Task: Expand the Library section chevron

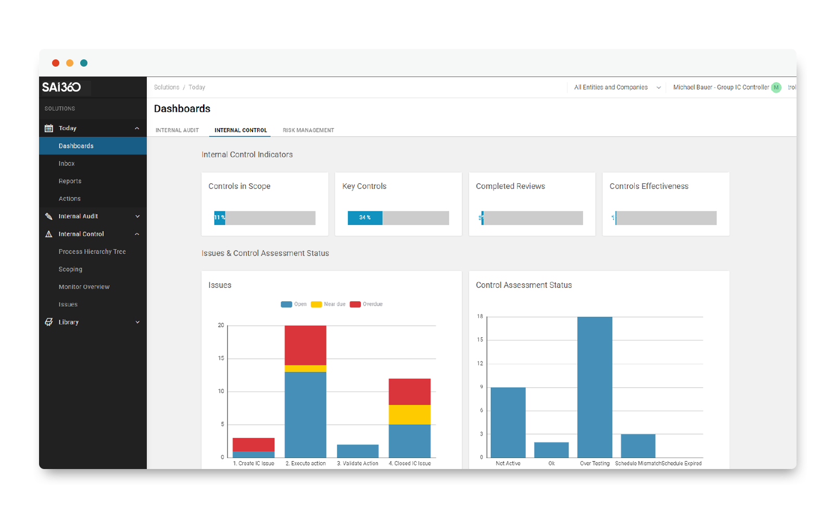Action: pyautogui.click(x=137, y=322)
